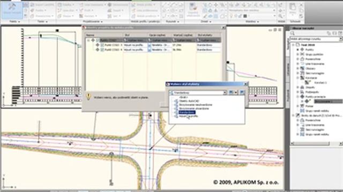The width and height of the screenshot is (343, 192).
Task: Select the <Brak> entry in the style list
Action: (x=183, y=97)
